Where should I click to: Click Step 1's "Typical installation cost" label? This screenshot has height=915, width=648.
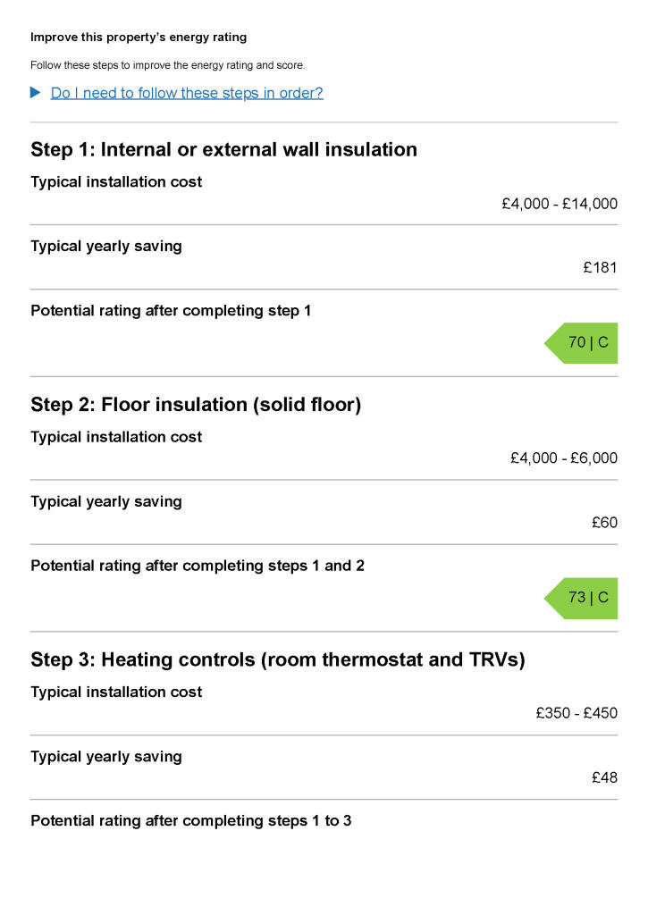pyautogui.click(x=116, y=182)
